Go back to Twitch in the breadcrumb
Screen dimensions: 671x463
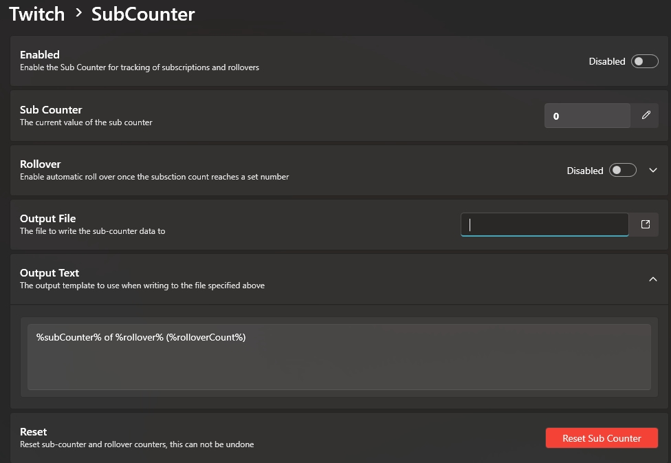pos(36,14)
